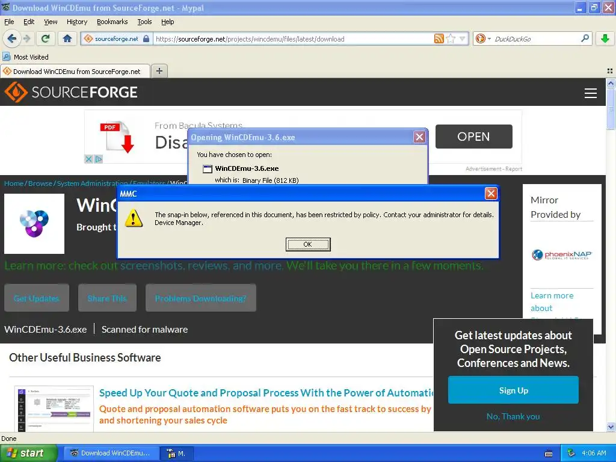Screen dimensions: 616x462
Task: Click the sourceforge.net site identity label
Action: click(116, 38)
